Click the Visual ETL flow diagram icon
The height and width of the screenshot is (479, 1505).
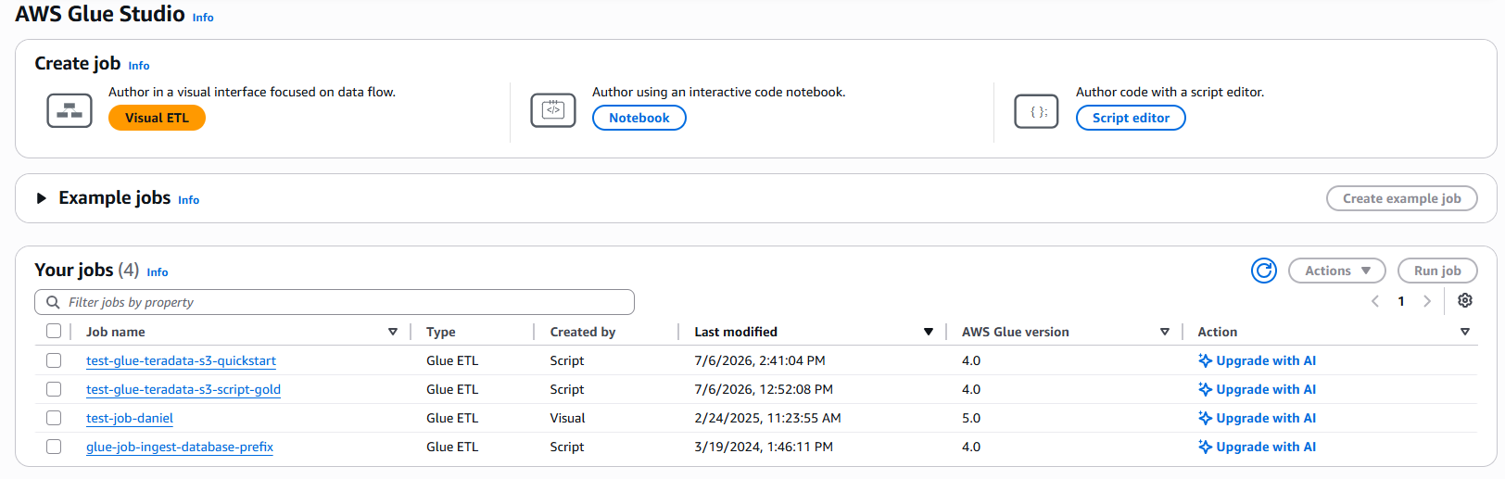click(70, 111)
